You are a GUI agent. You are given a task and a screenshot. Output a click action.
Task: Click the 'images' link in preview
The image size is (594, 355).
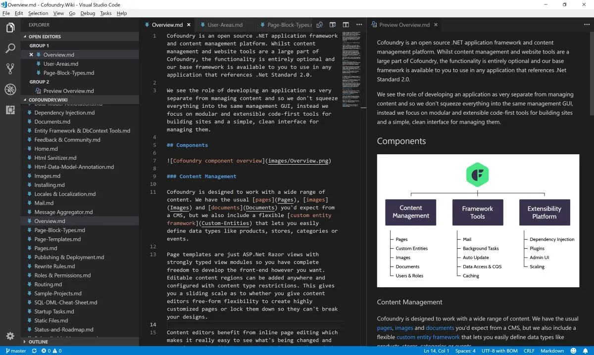[x=404, y=328]
